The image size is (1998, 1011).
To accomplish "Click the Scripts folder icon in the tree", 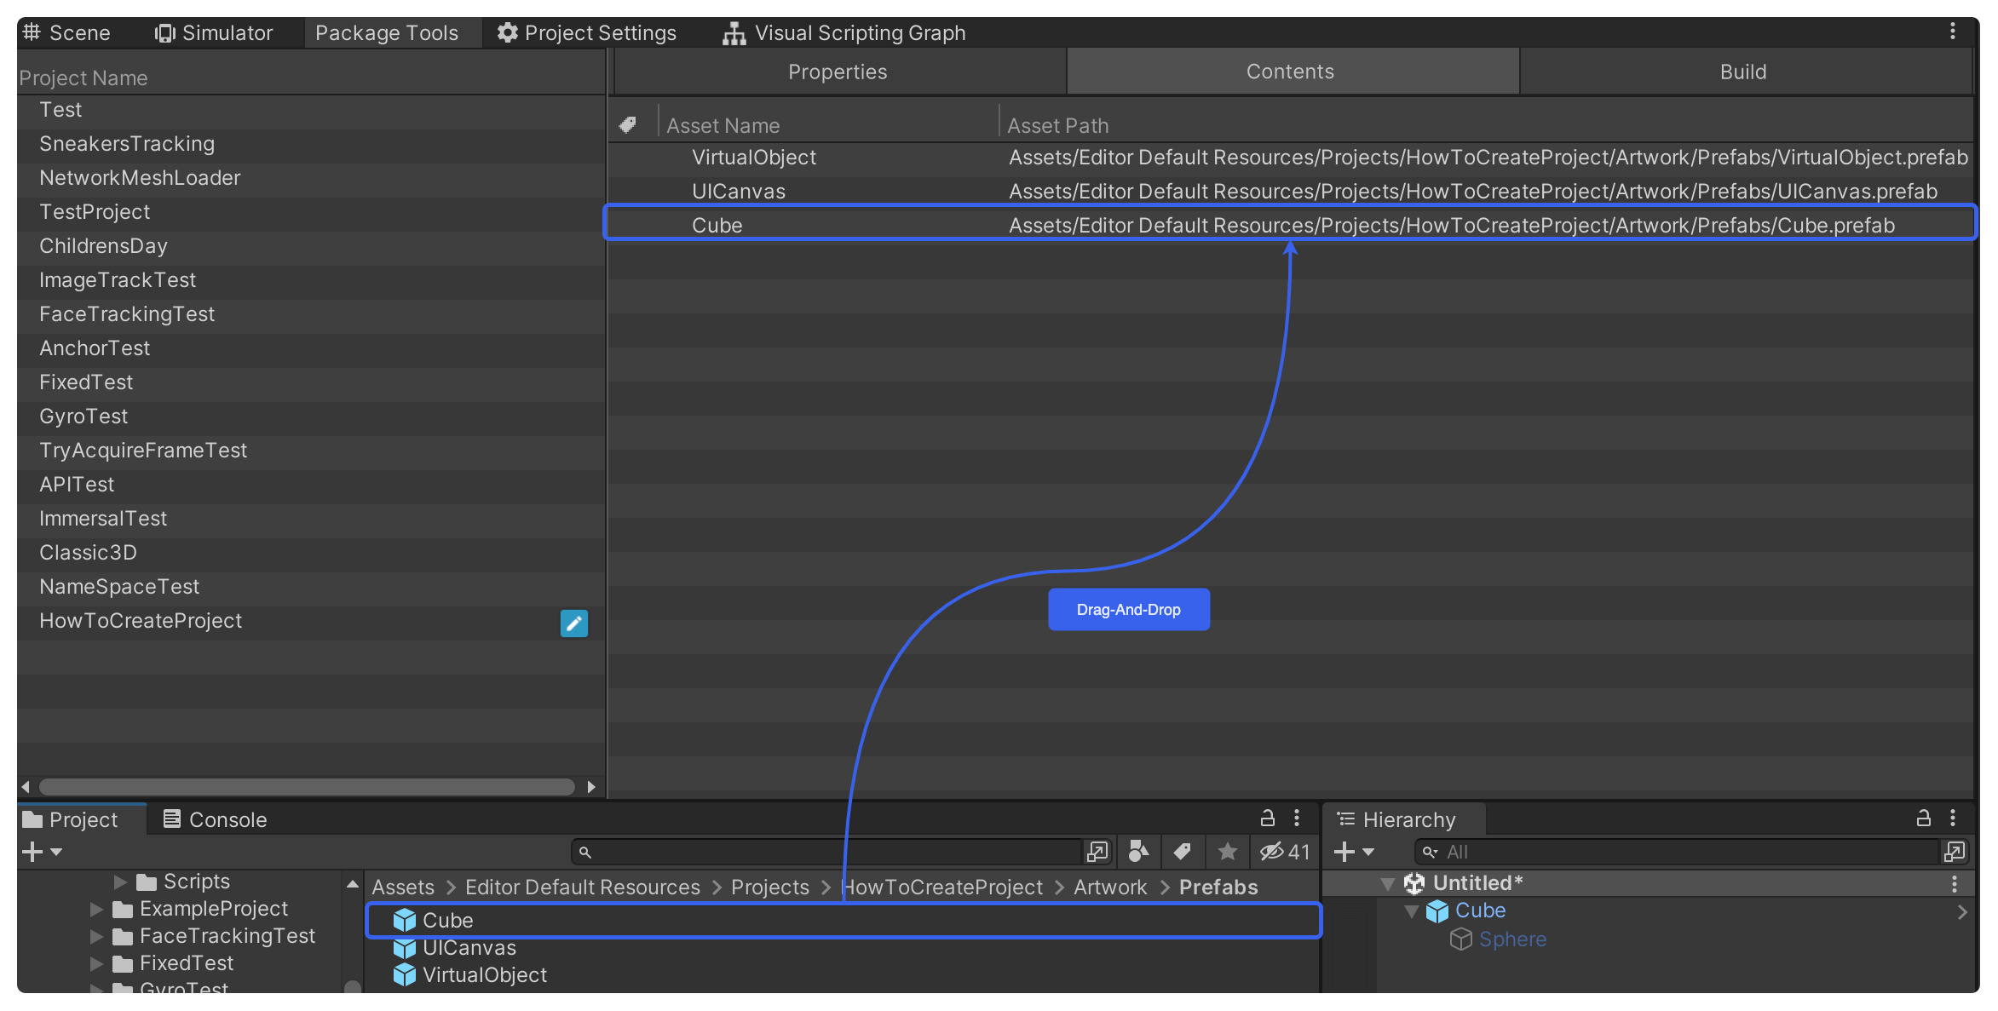I will [147, 882].
